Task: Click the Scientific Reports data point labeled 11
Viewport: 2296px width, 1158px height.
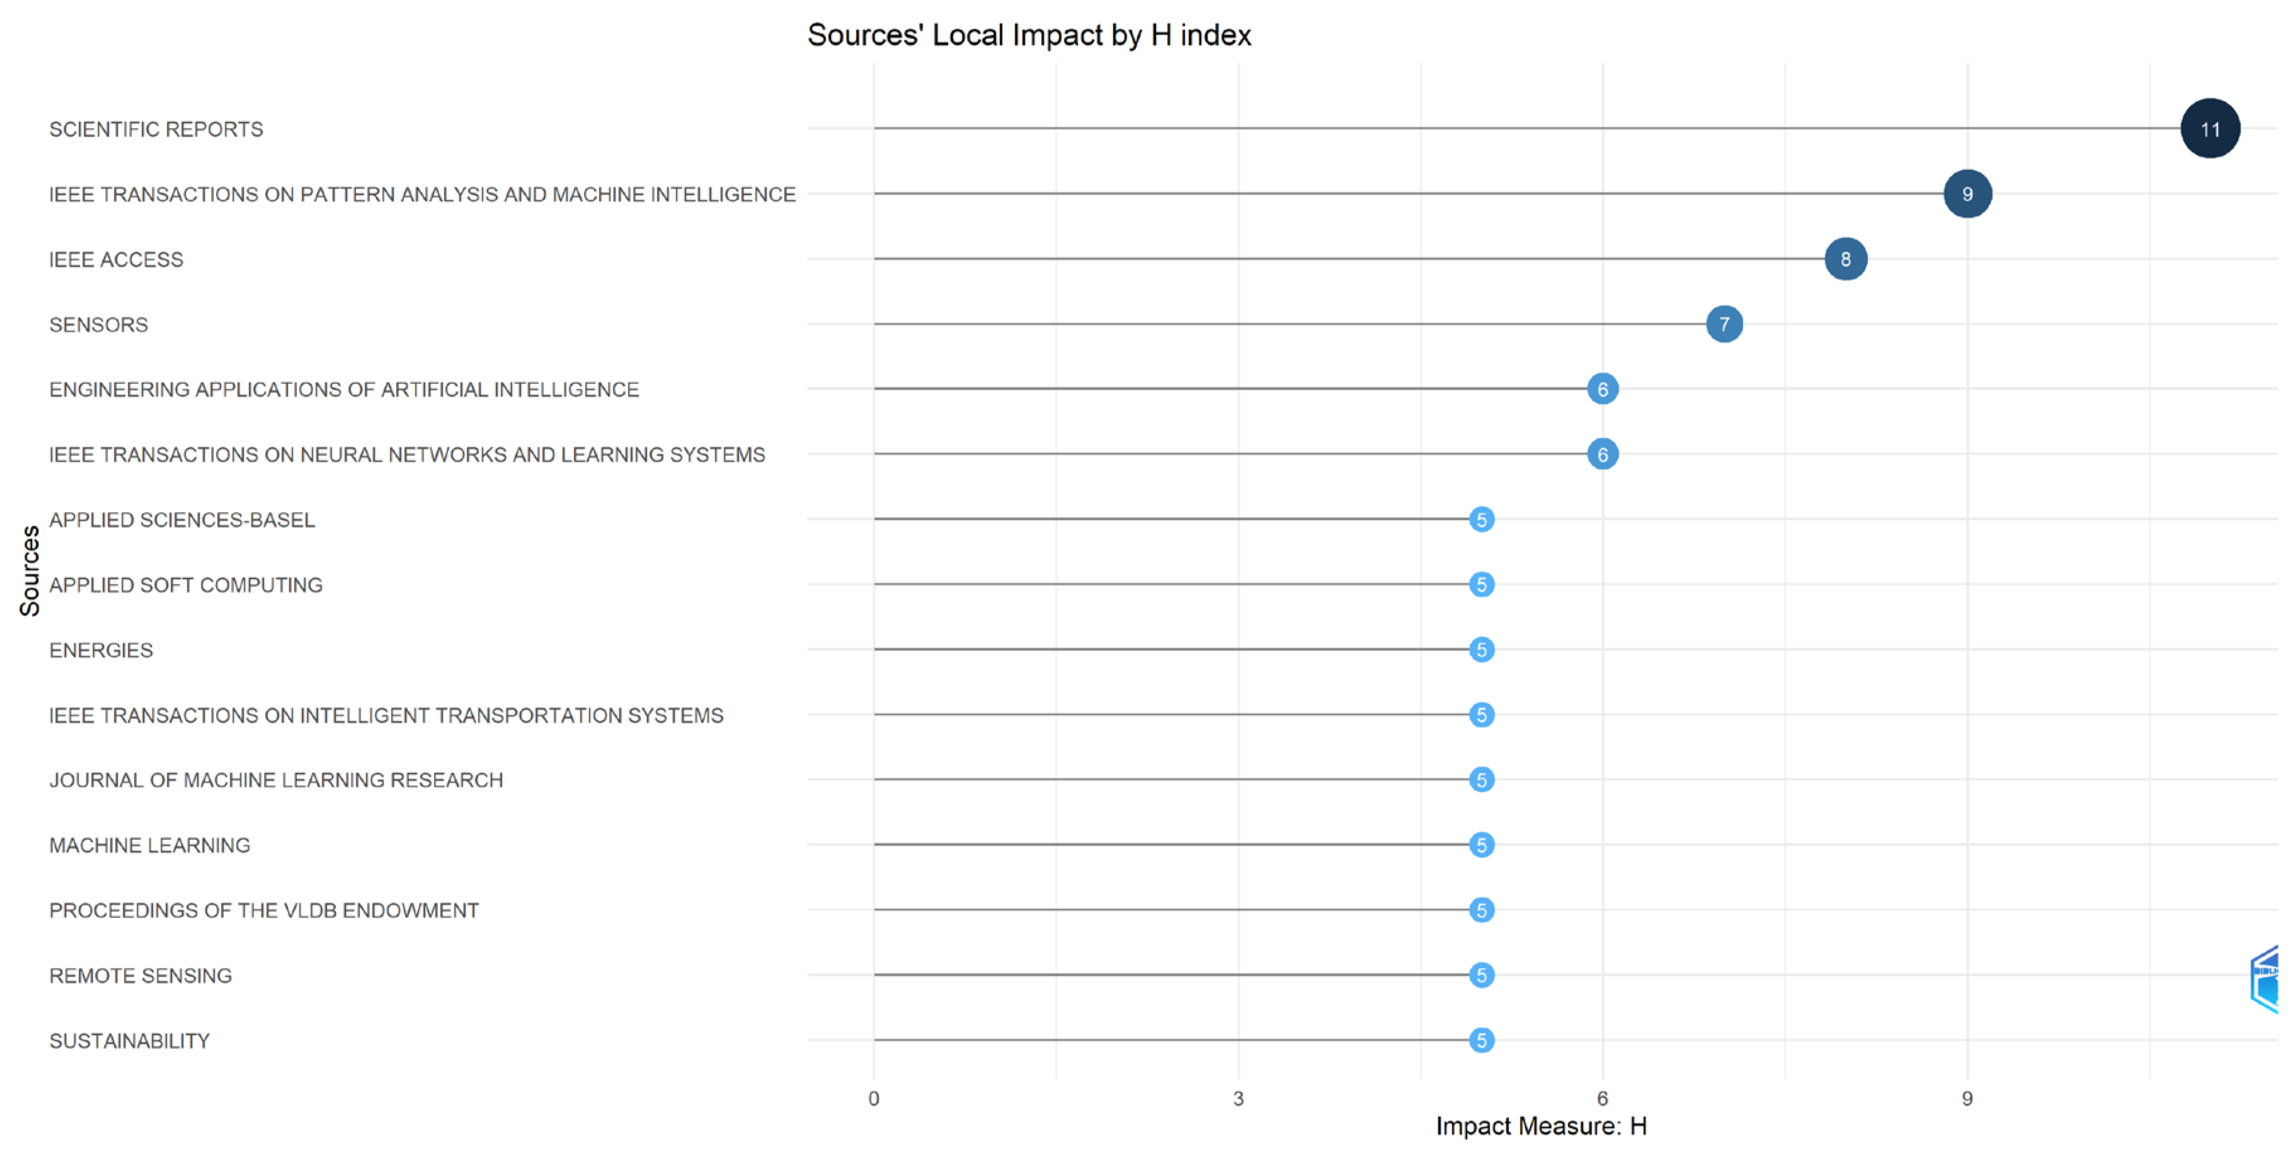Action: 2210,128
